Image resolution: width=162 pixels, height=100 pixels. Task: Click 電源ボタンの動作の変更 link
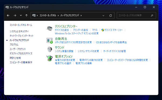(x=91, y=60)
